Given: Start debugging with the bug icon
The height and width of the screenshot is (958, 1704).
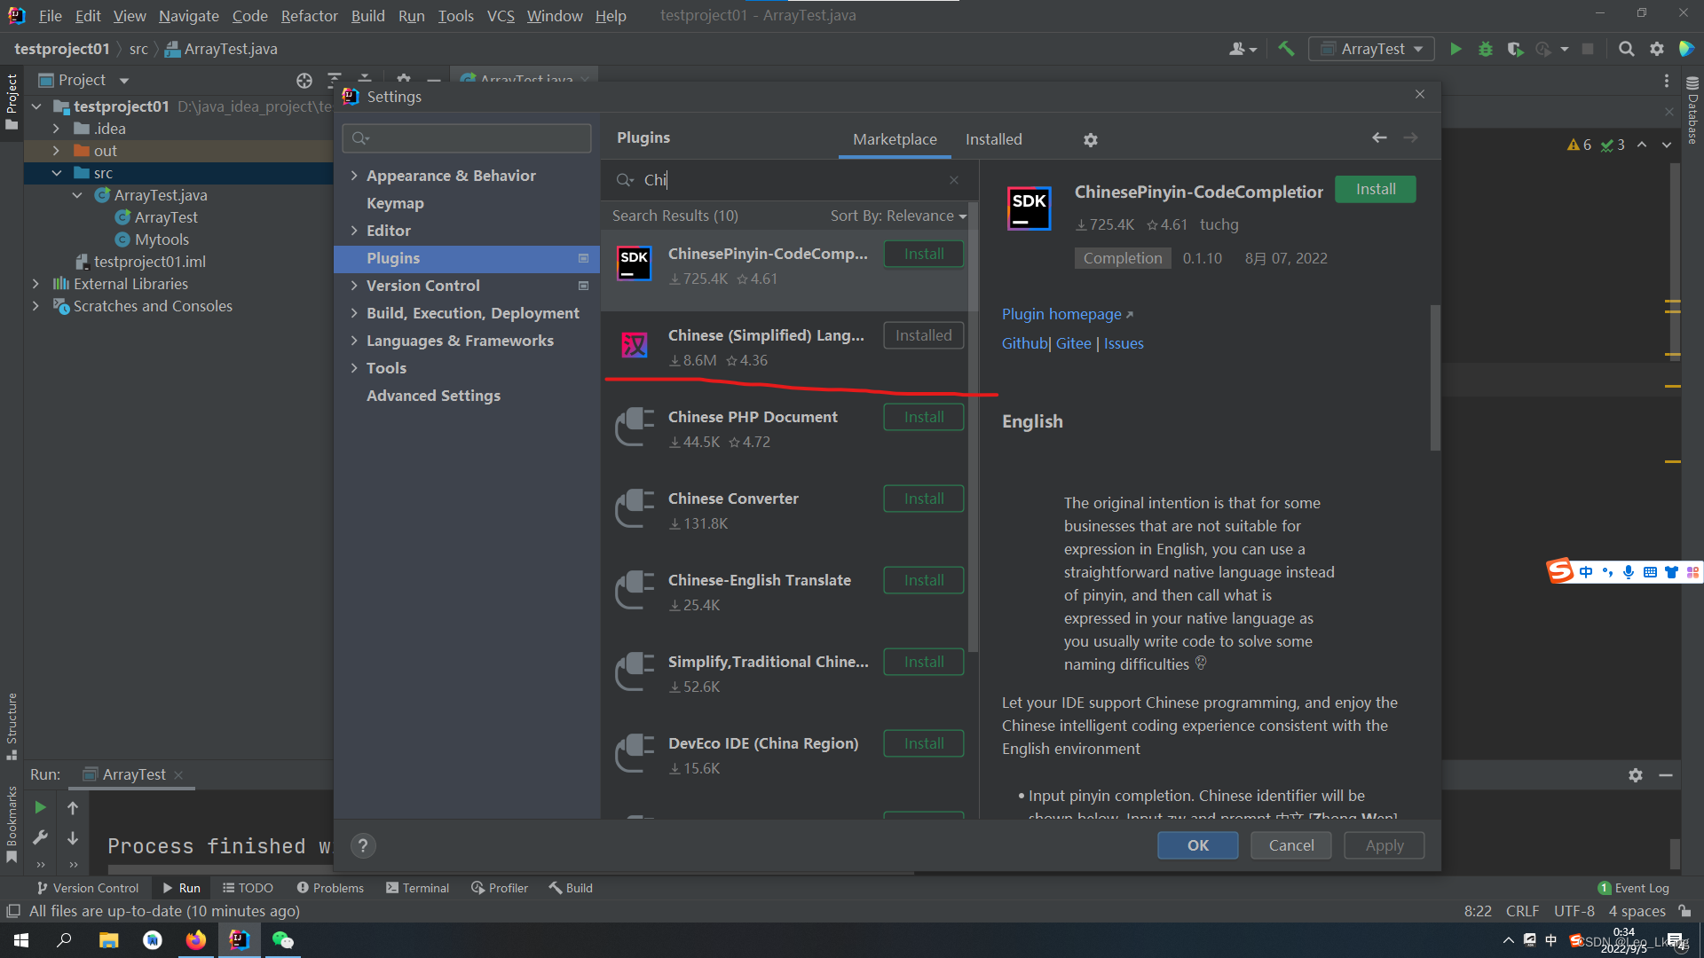Looking at the screenshot, I should pyautogui.click(x=1486, y=49).
